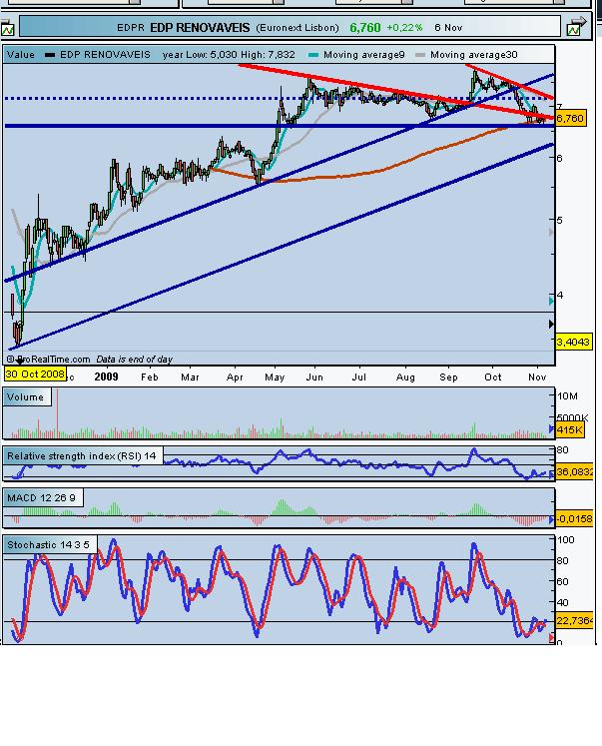Click the Oct month label on time axis
This screenshot has height=746, width=602.
pyautogui.click(x=493, y=377)
